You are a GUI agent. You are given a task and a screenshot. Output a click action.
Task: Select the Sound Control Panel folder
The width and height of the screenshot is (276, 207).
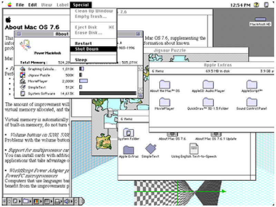[252, 102]
